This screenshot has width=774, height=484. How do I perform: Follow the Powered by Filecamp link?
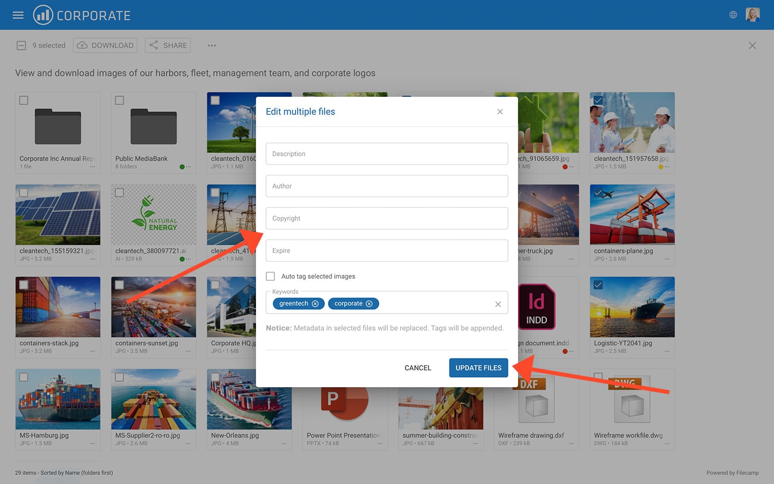[732, 473]
